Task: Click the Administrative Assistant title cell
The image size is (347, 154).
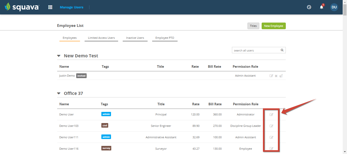Action: point(161,137)
